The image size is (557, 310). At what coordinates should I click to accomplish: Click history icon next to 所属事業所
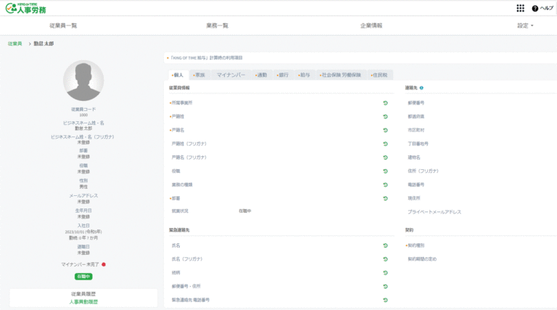385,103
